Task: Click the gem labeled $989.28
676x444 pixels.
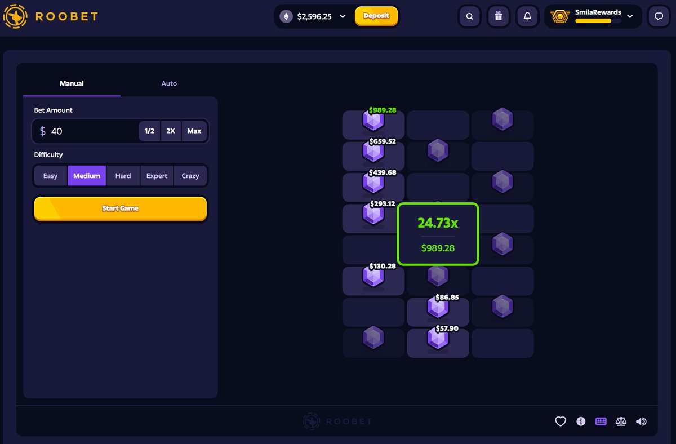Action: (373, 121)
